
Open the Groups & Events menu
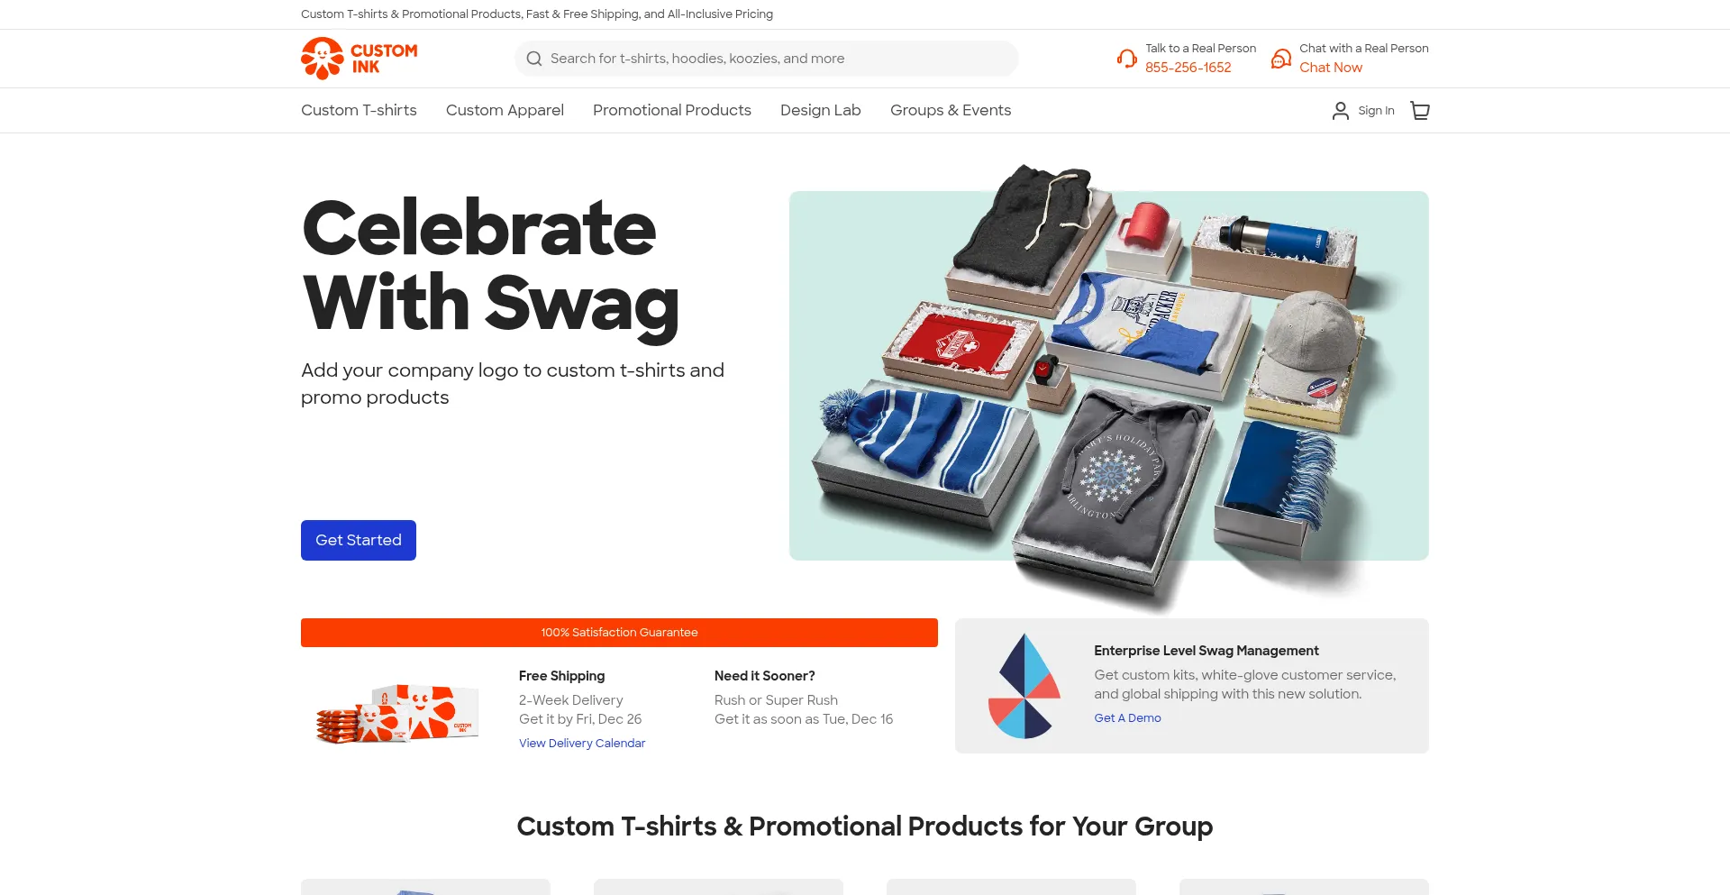(x=951, y=110)
